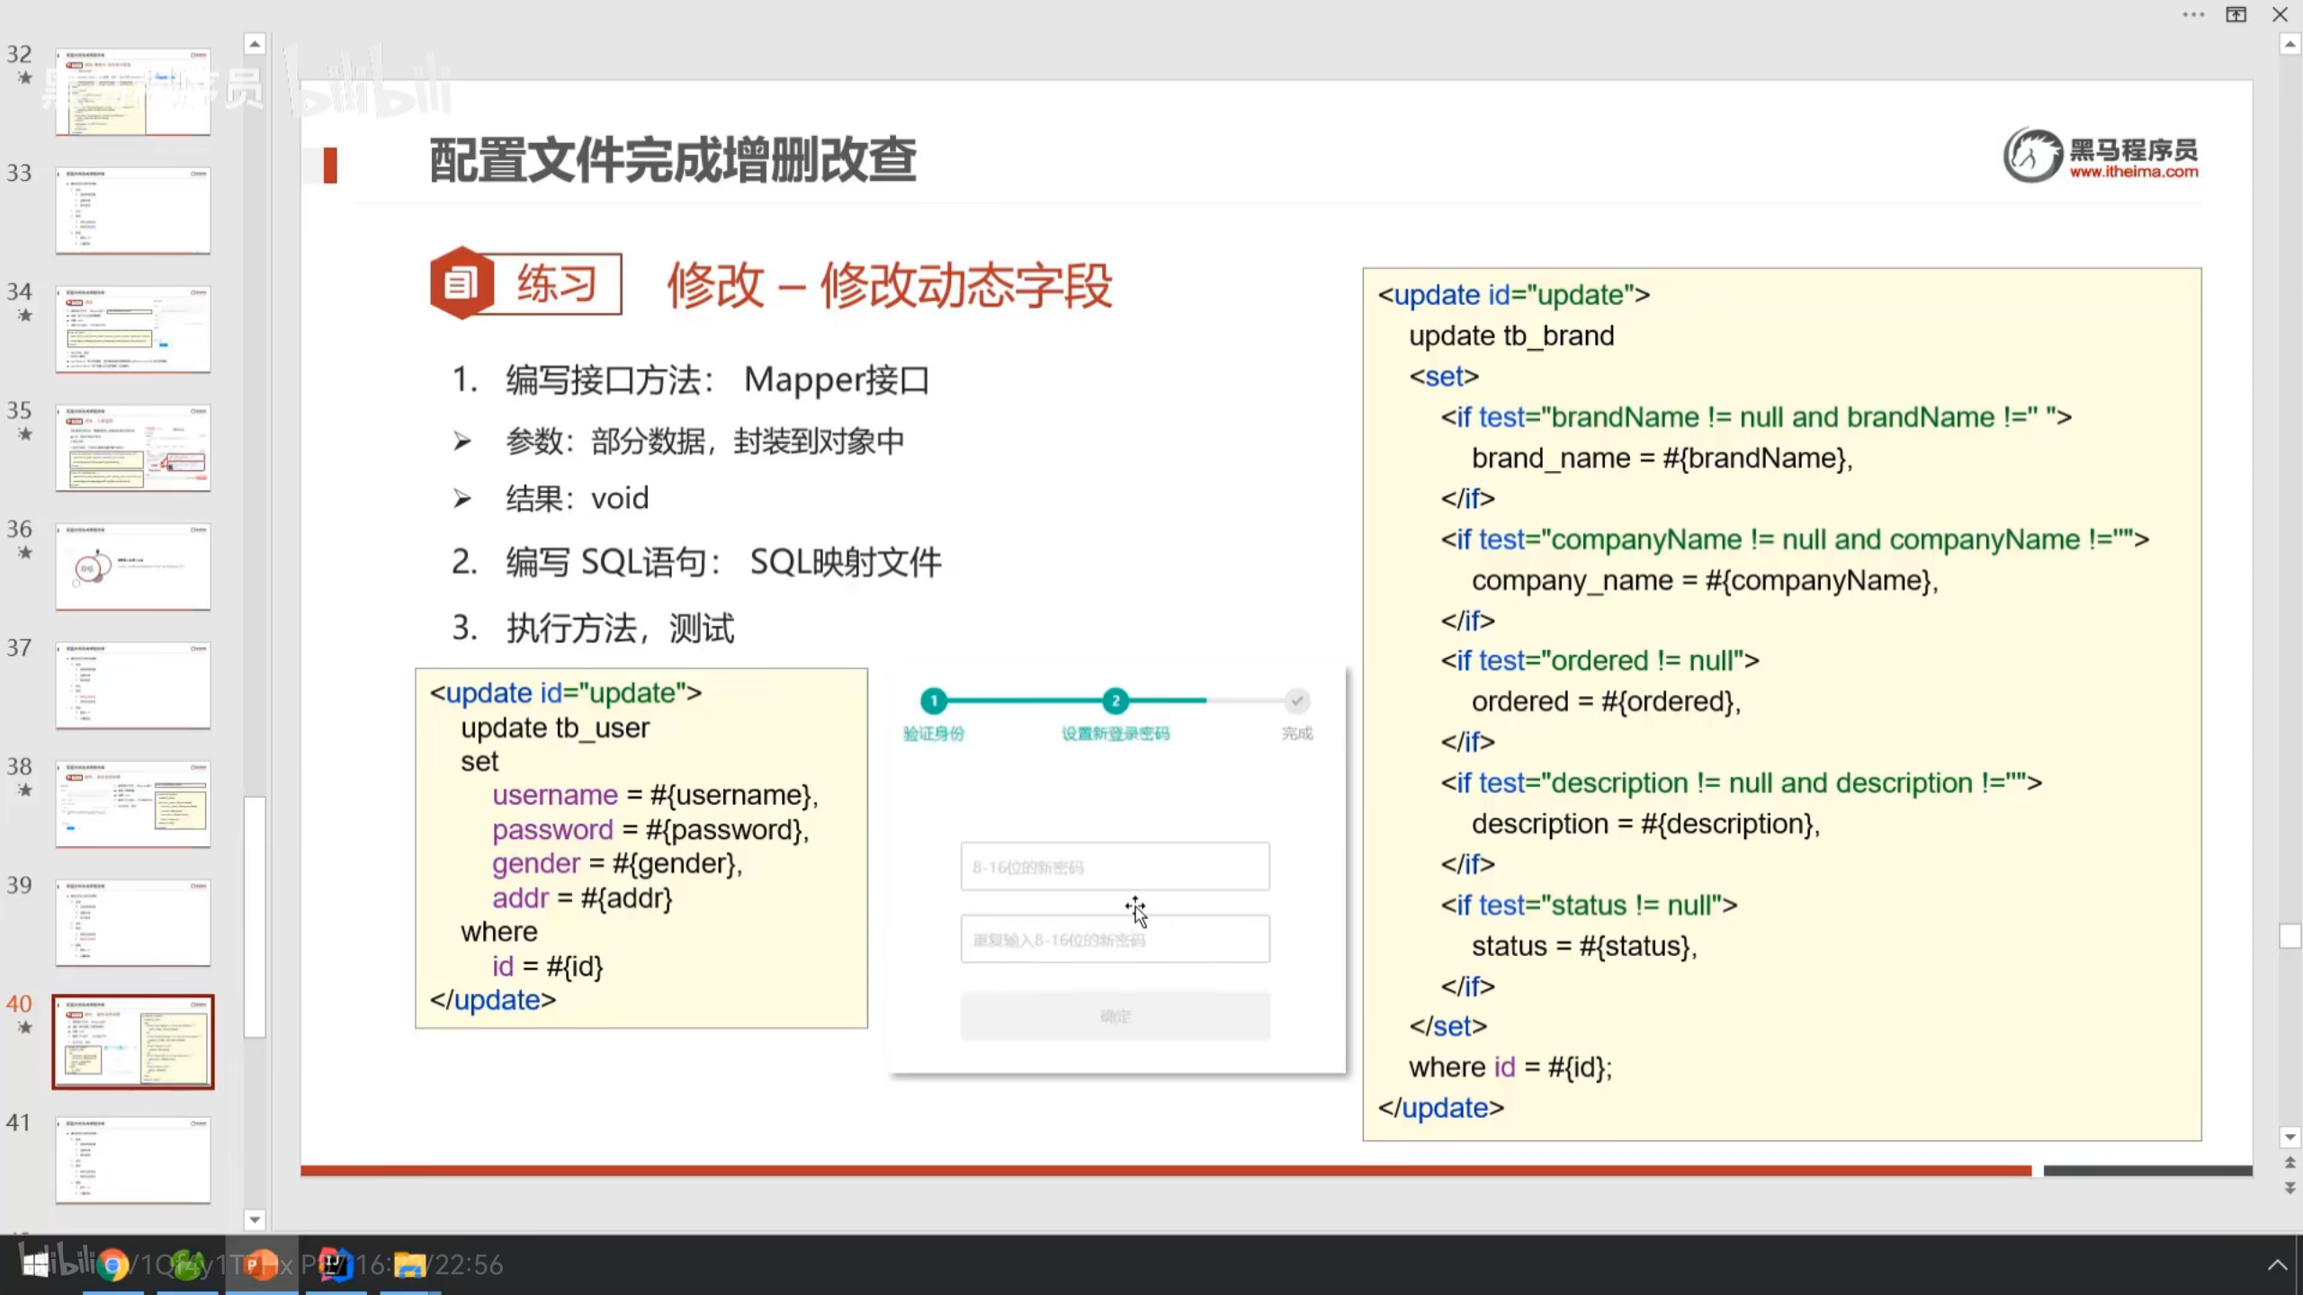Click the greyed 确定 button
The image size is (2303, 1295).
tap(1115, 1016)
